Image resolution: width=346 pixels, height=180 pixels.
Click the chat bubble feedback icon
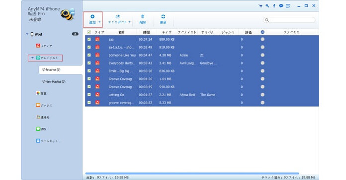click(x=281, y=6)
